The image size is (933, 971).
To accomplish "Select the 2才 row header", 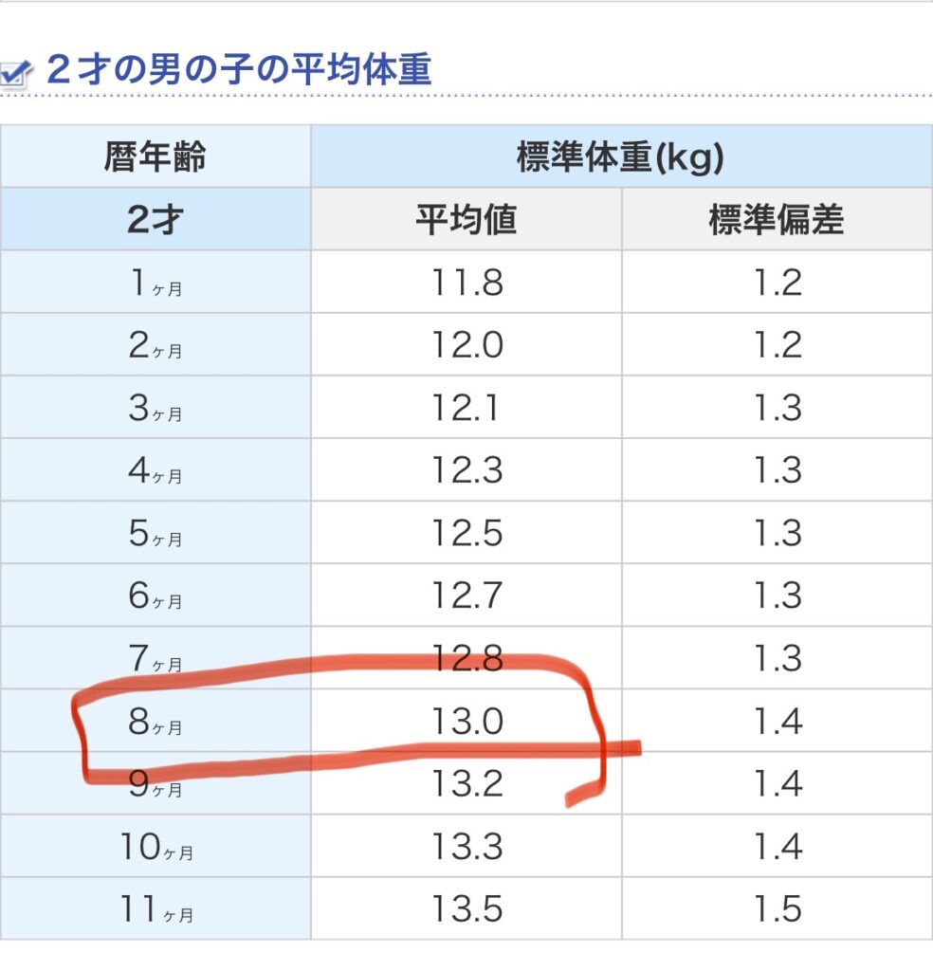I will [155, 219].
